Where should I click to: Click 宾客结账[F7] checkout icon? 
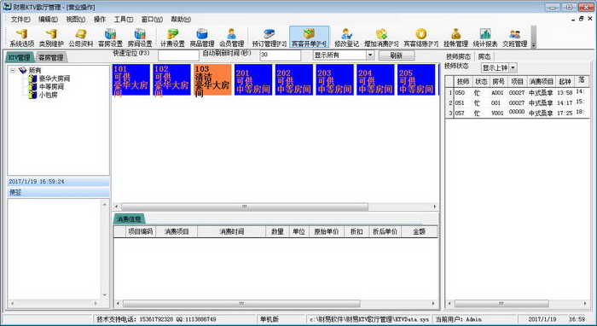420,38
